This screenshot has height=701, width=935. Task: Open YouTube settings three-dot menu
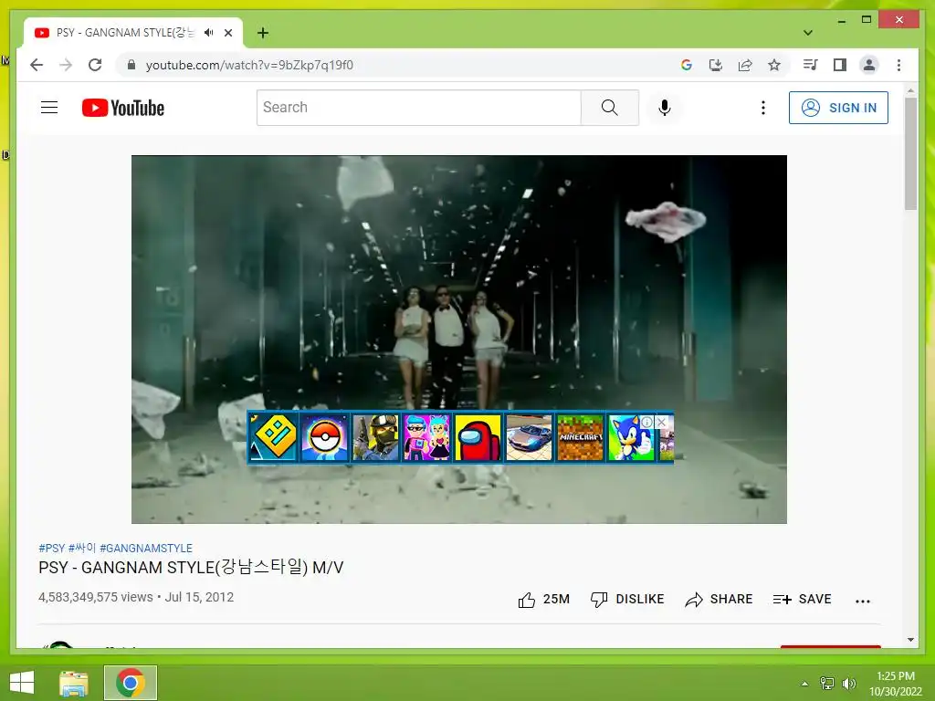(x=762, y=108)
